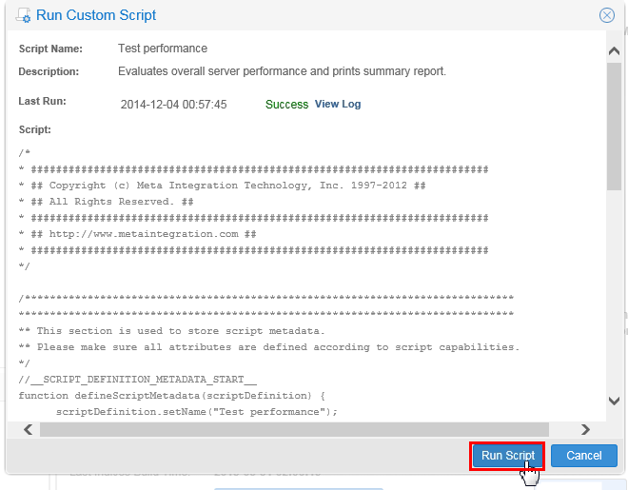628x490 pixels.
Task: Click the scriptDefinition.setName line
Action: coord(197,412)
